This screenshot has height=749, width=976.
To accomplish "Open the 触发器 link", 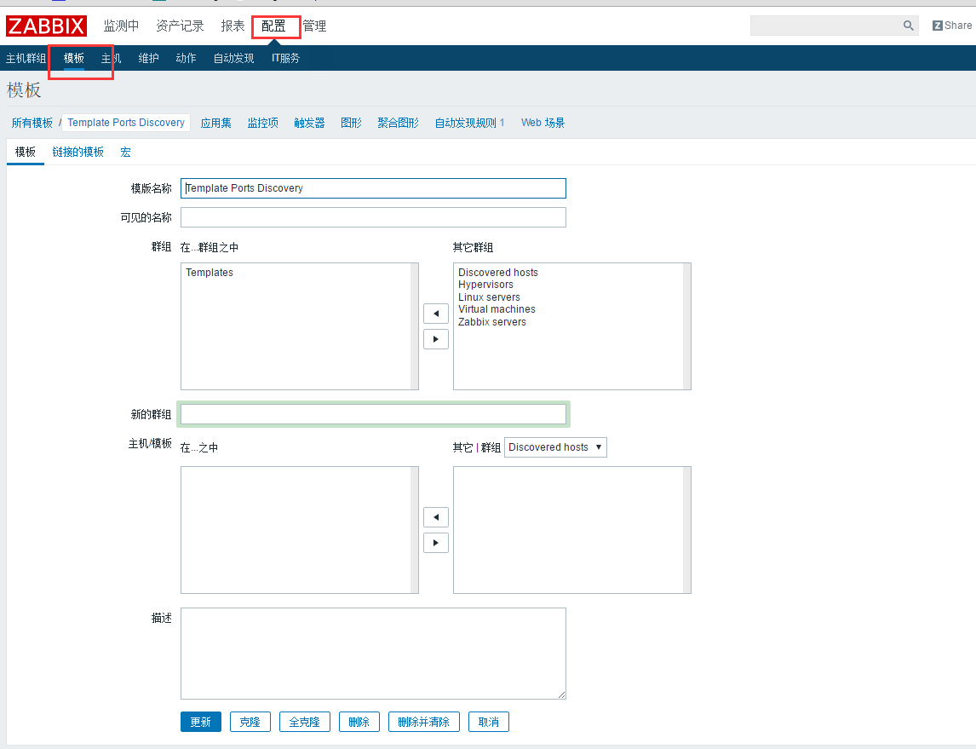I will pyautogui.click(x=309, y=123).
